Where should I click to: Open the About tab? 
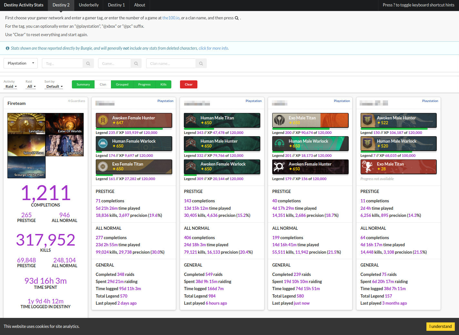tap(140, 5)
